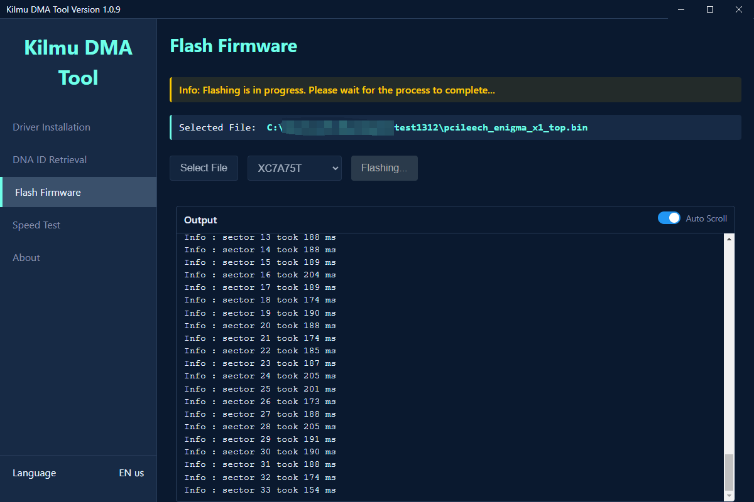Maximize the Kilmu DMA Tool window
Viewport: 754px width, 502px height.
[710, 9]
